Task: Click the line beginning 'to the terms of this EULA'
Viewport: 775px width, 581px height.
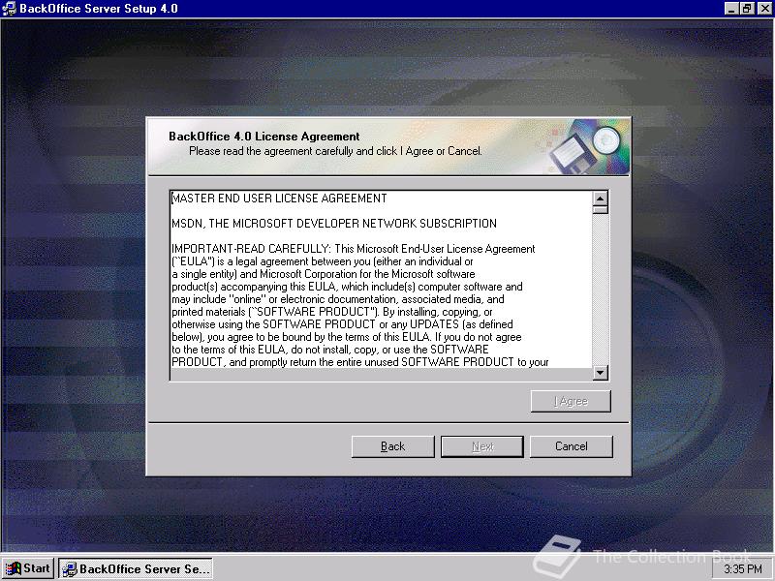Action: [329, 350]
